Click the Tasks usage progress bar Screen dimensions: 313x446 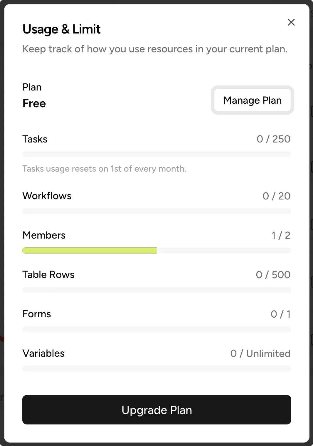(x=157, y=154)
